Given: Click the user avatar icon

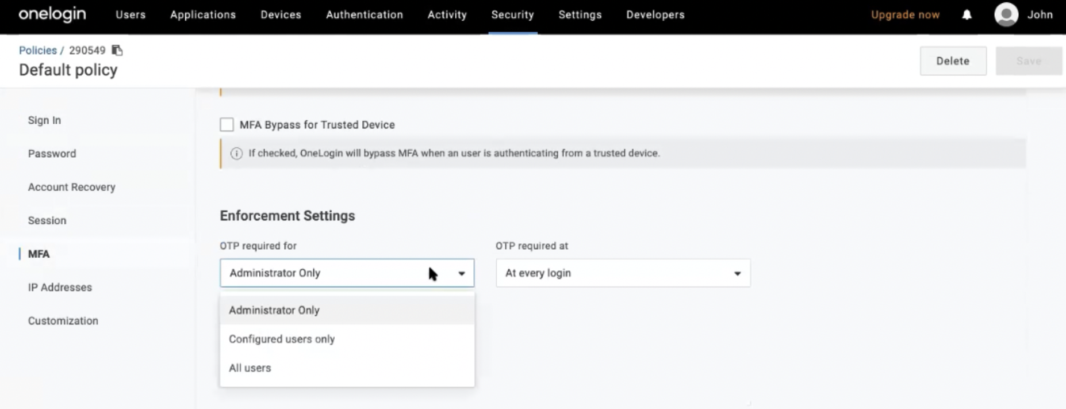Looking at the screenshot, I should coord(1006,15).
